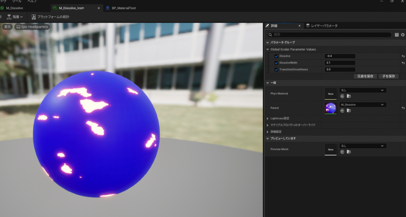Toggle the DissolveWidth parameter checkbox
This screenshot has height=217, width=406.
[x=276, y=63]
